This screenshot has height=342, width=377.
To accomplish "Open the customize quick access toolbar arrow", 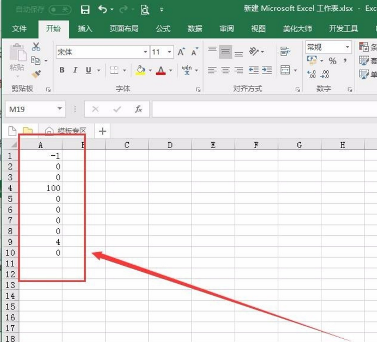I will click(x=162, y=10).
